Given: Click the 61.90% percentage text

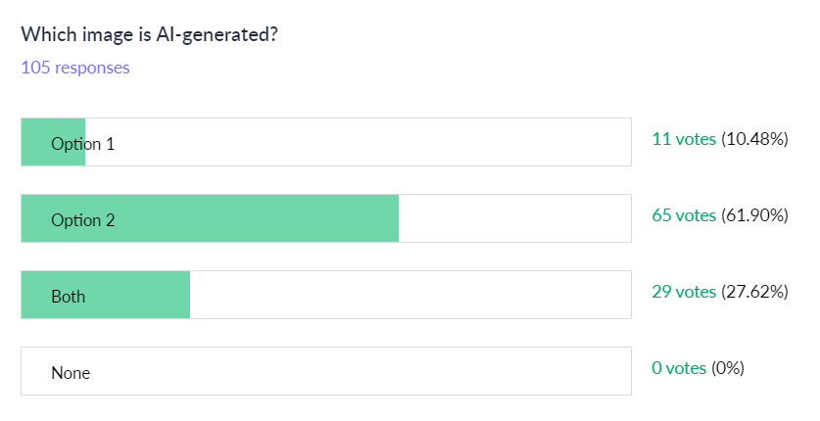Looking at the screenshot, I should coord(754,215).
